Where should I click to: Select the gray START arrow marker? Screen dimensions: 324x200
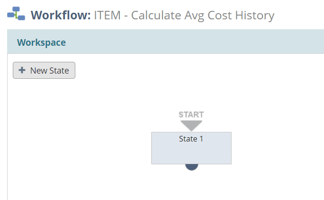click(x=191, y=125)
